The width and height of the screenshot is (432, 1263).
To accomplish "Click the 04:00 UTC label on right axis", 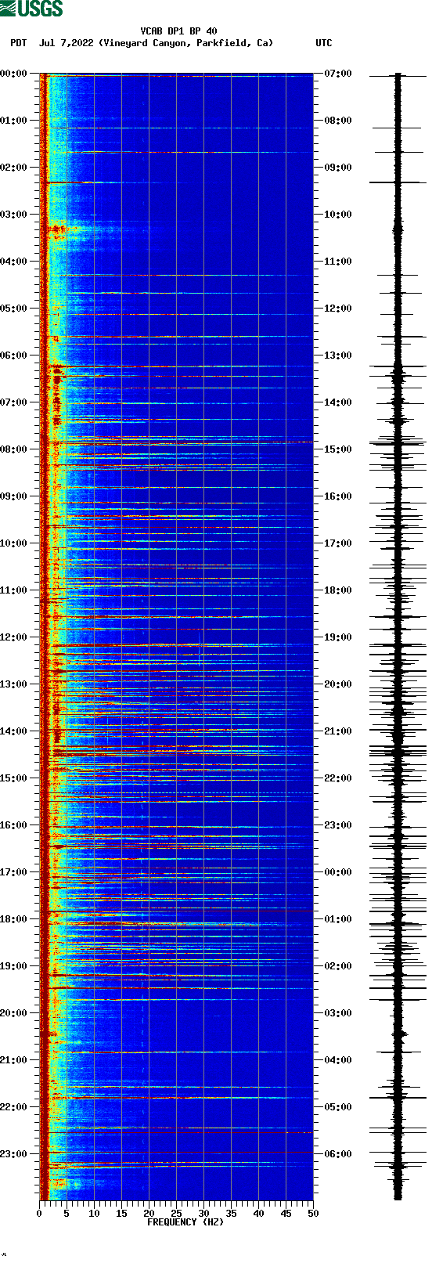I will point(338,1060).
